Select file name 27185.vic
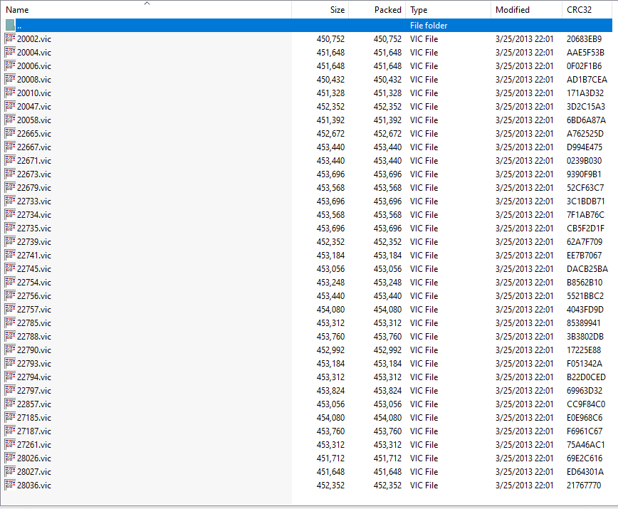This screenshot has width=618, height=509. 34,418
